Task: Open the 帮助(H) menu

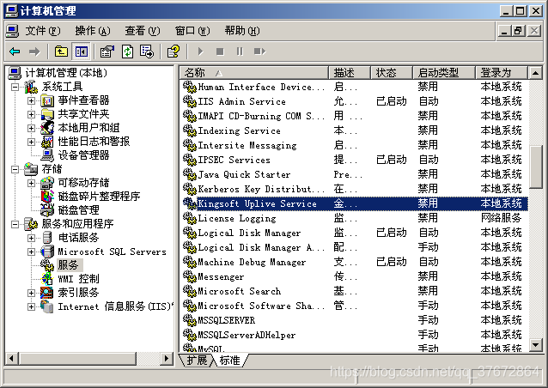Action: (242, 31)
